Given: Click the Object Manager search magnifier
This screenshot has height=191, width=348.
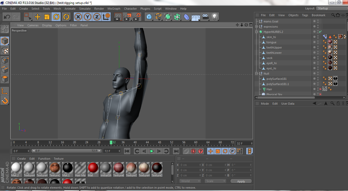Looking at the screenshot, I should tap(333, 15).
